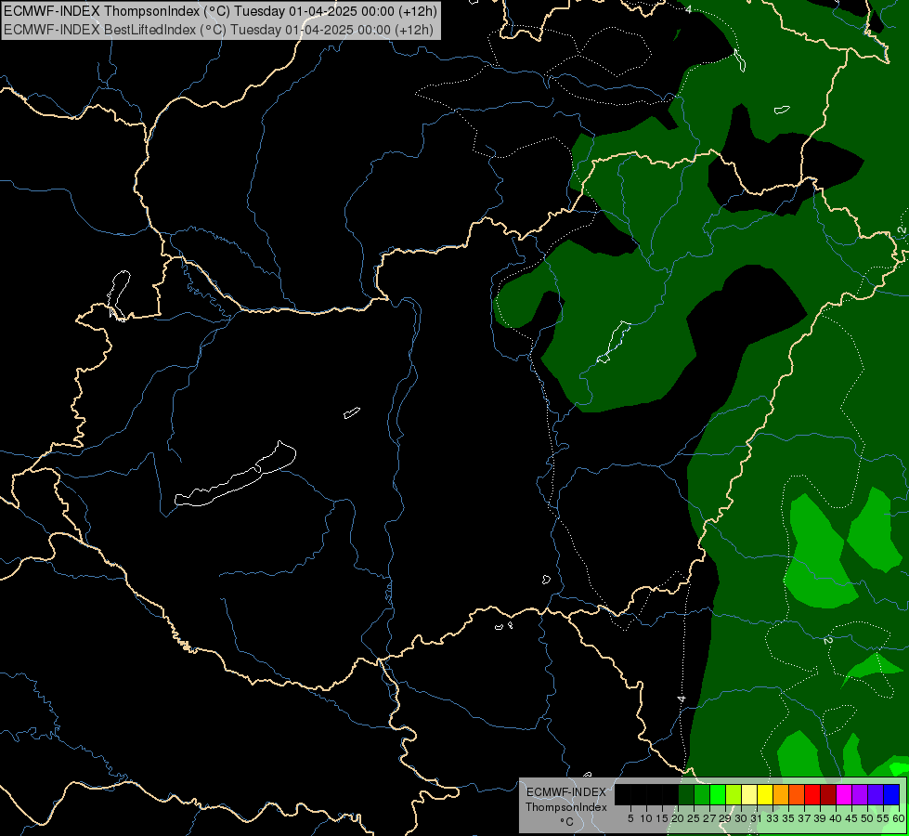Click legend tick value 60
The height and width of the screenshot is (836, 909).
899,818
